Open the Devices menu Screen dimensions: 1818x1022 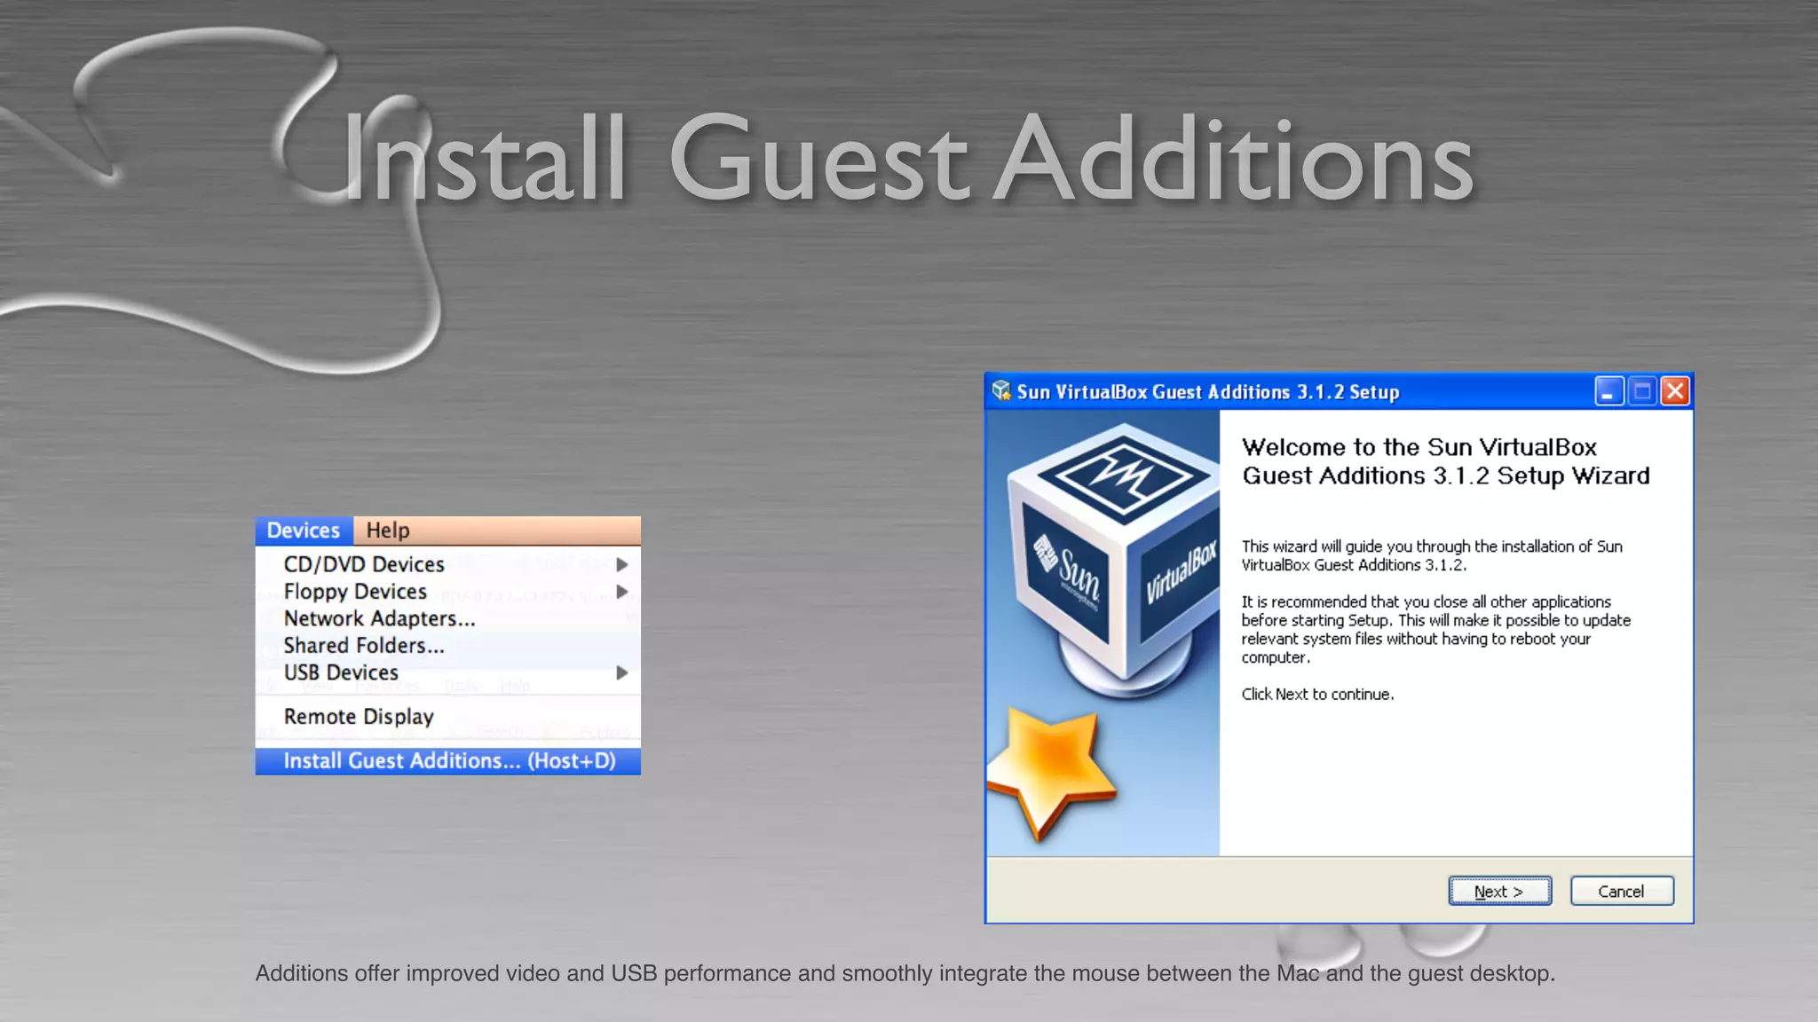click(x=304, y=531)
